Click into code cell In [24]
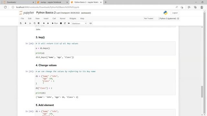 tap(105, 48)
